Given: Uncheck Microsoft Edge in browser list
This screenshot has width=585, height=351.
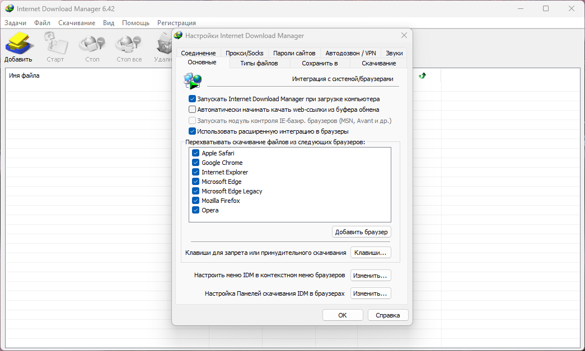Looking at the screenshot, I should pos(195,182).
